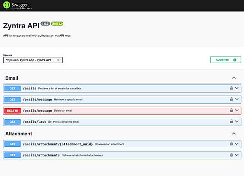Click lock icon on GET /emails row
Viewport: 244px width, 176px height.
[231, 88]
